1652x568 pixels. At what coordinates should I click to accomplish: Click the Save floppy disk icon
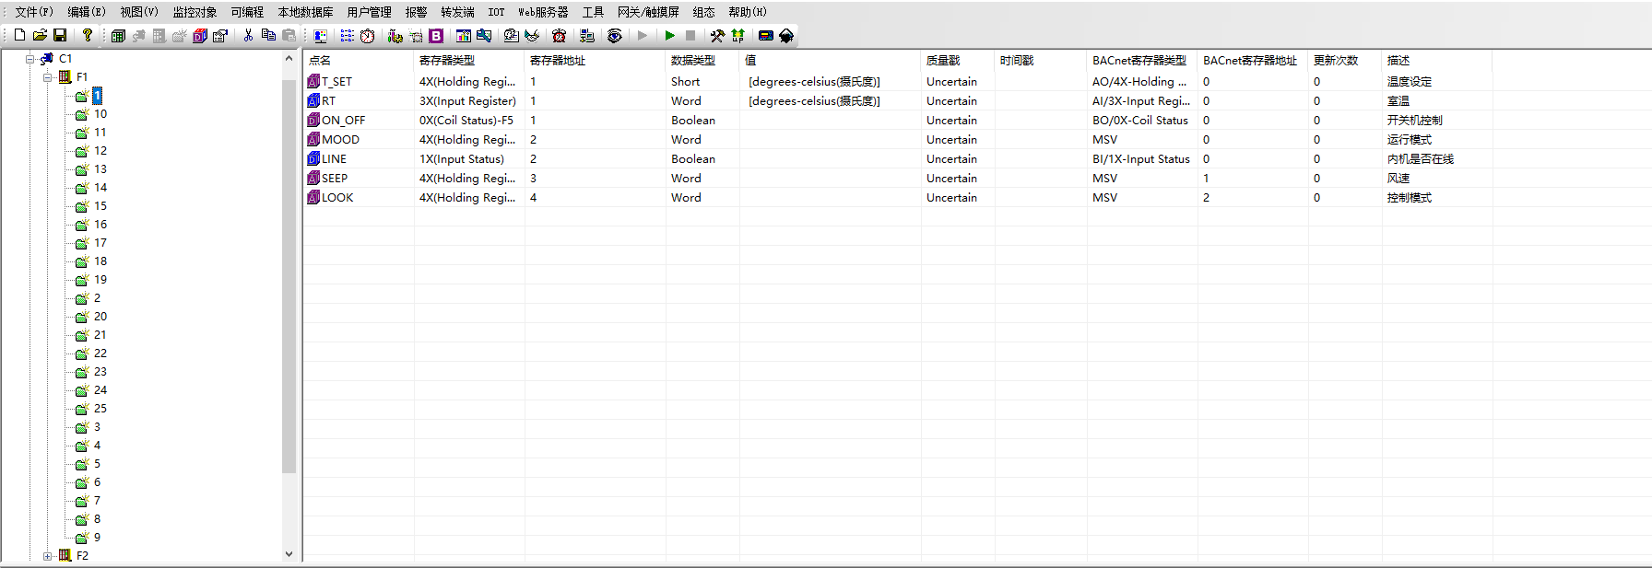[60, 35]
